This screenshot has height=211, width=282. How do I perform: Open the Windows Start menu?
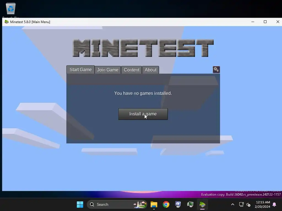click(x=80, y=204)
